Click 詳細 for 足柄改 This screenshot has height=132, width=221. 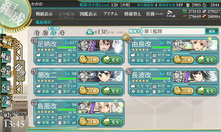coord(89,60)
